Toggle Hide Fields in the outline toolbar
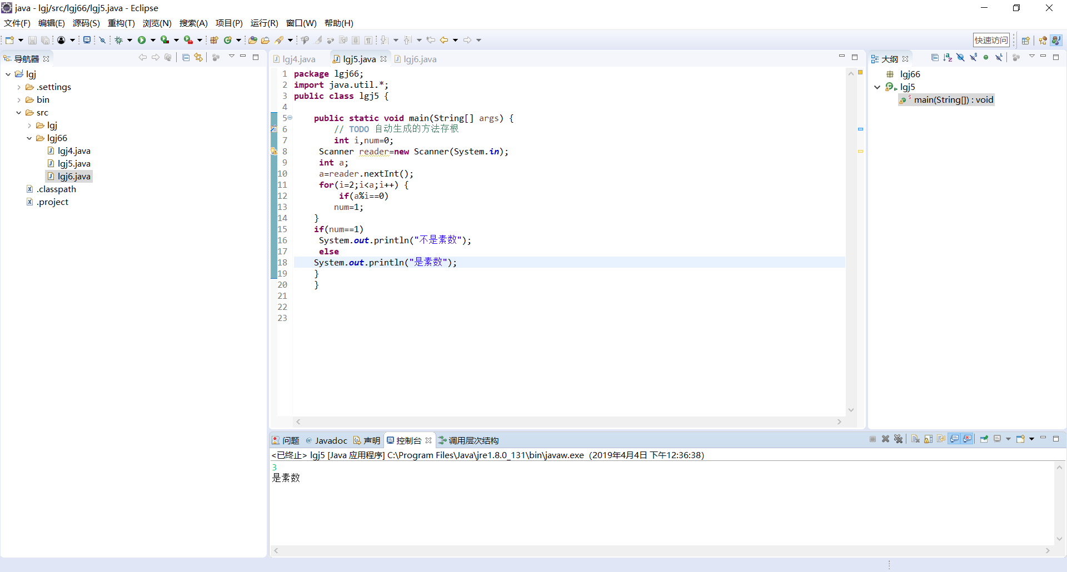This screenshot has width=1067, height=572. click(960, 58)
